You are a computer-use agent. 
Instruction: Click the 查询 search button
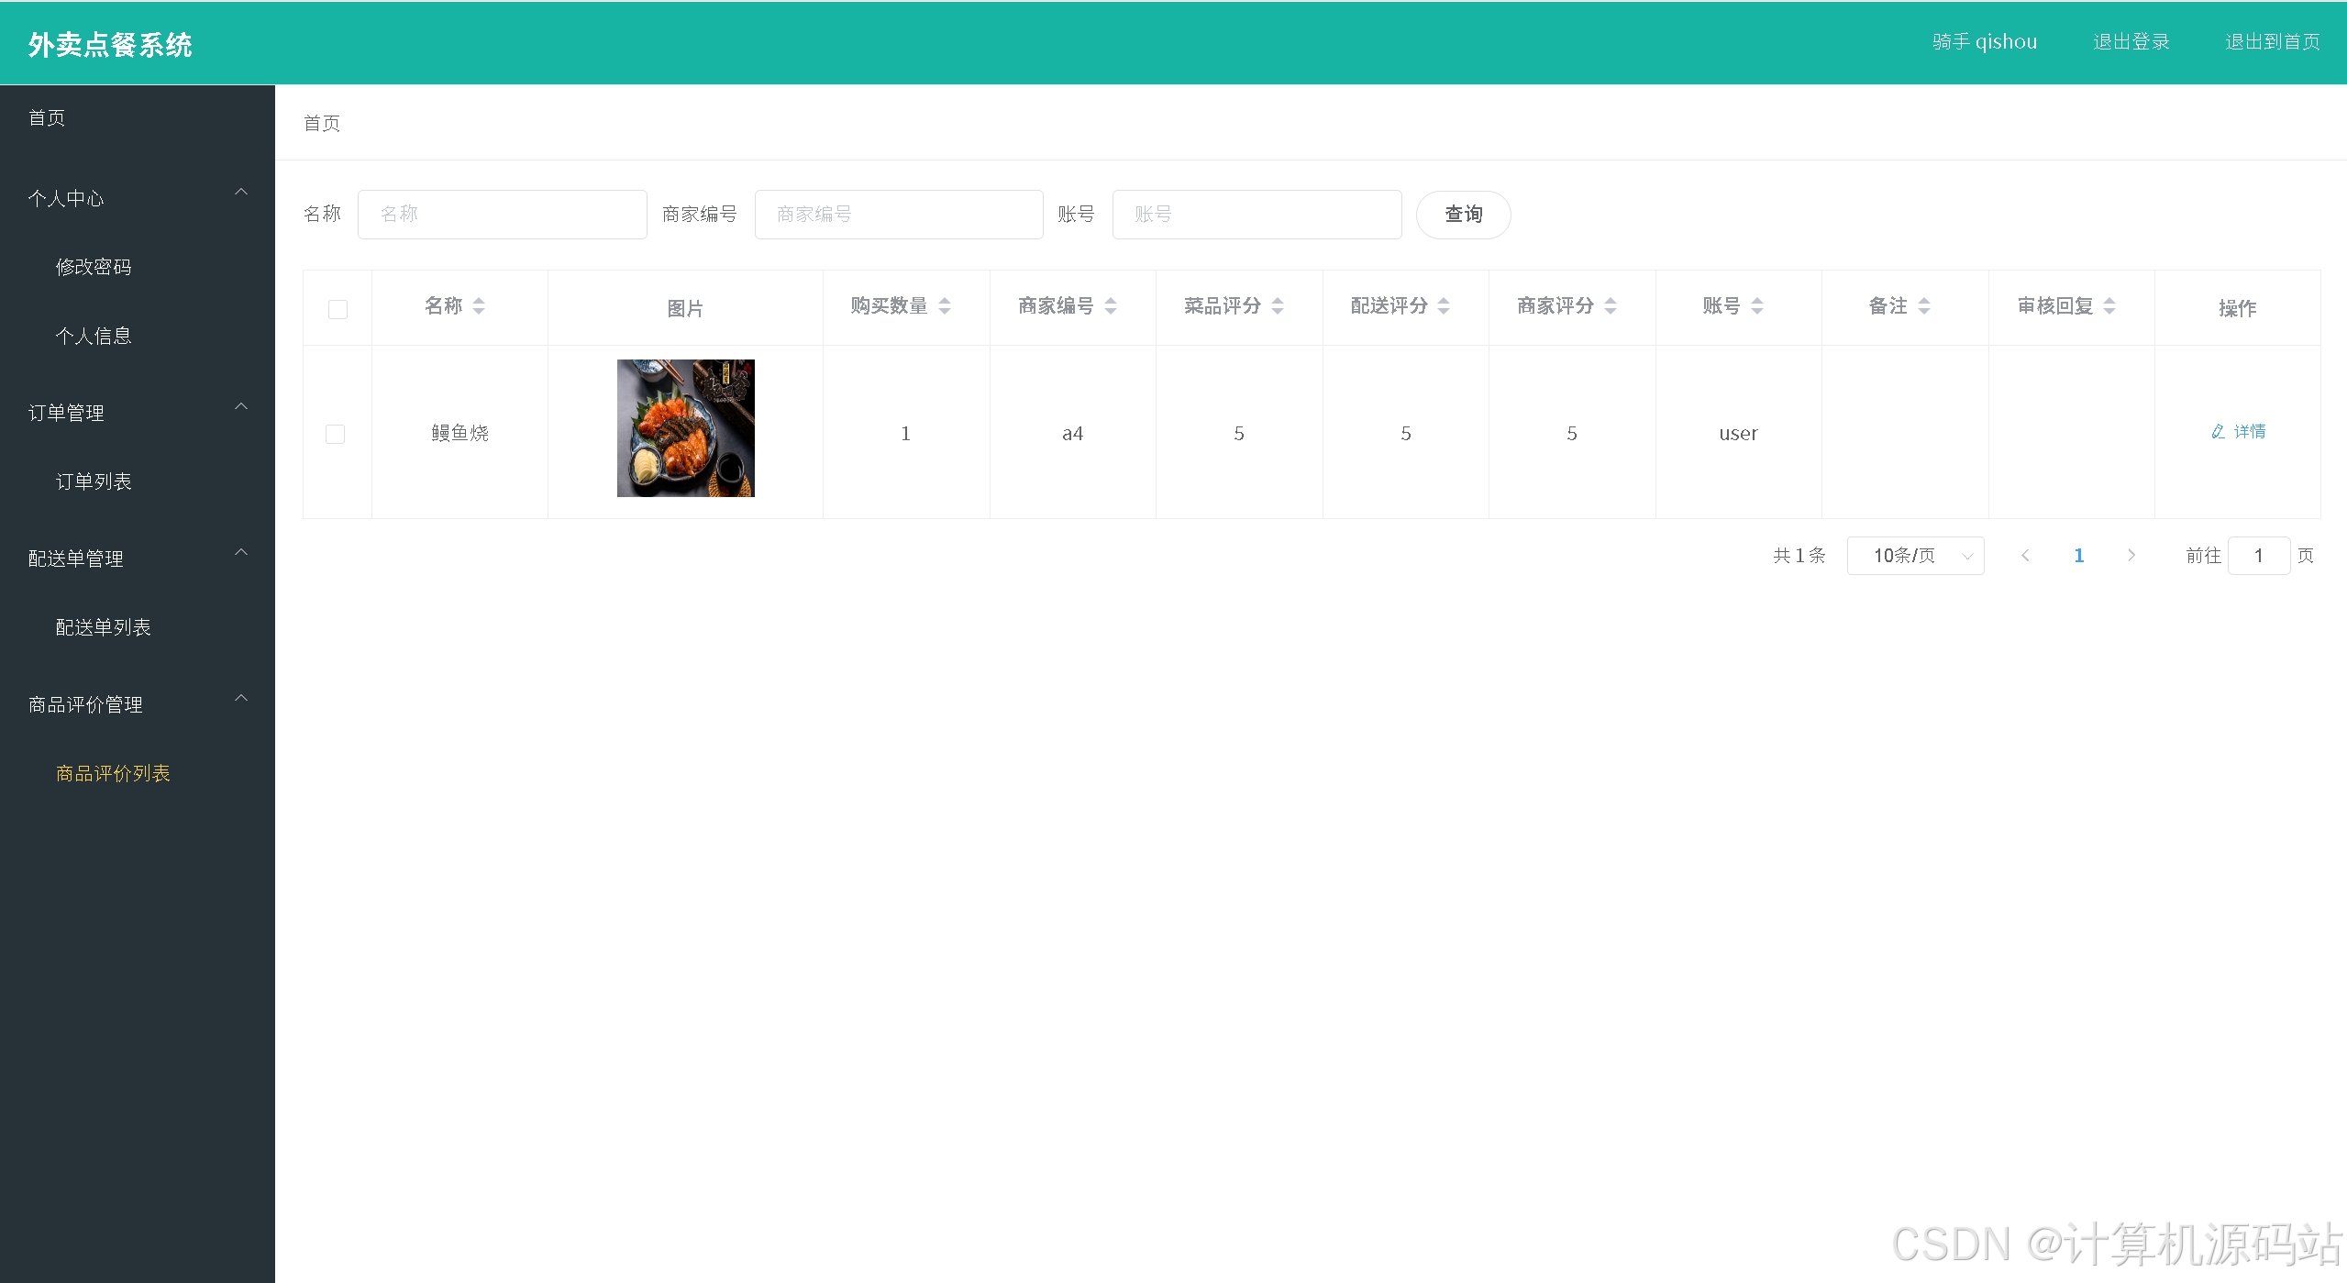tap(1463, 215)
